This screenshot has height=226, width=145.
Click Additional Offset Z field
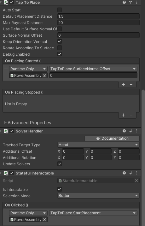click(129, 151)
